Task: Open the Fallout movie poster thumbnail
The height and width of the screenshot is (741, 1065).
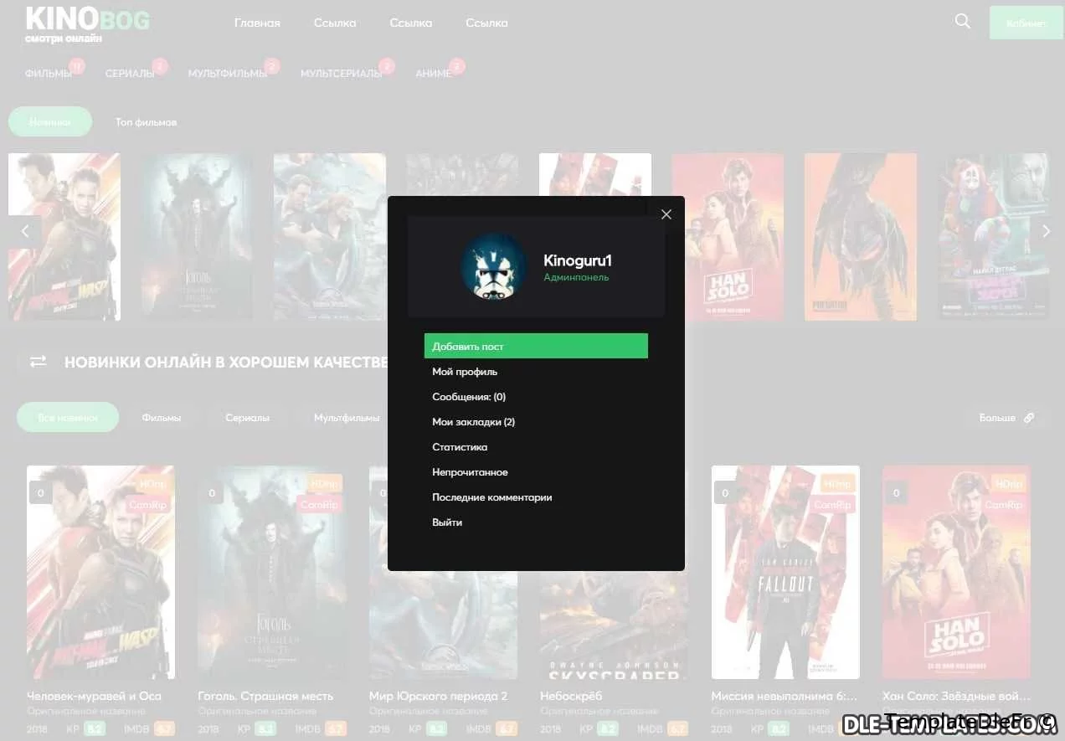Action: 785,572
